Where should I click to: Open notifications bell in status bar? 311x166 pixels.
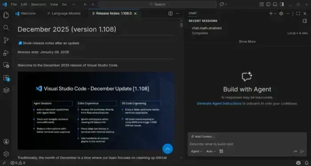(x=307, y=163)
